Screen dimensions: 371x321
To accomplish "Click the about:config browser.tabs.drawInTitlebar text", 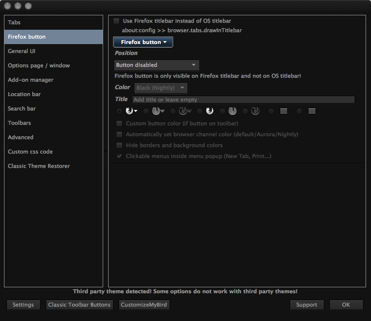I will (182, 30).
